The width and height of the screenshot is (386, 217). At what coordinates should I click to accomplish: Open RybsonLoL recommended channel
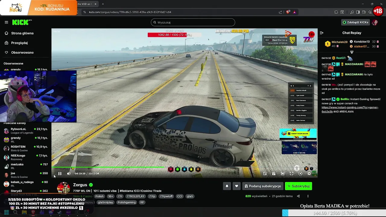[x=26, y=131]
